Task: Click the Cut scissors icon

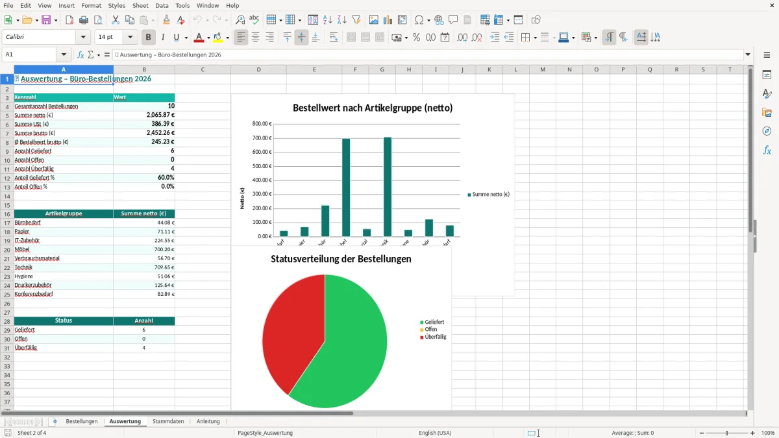Action: [116, 20]
